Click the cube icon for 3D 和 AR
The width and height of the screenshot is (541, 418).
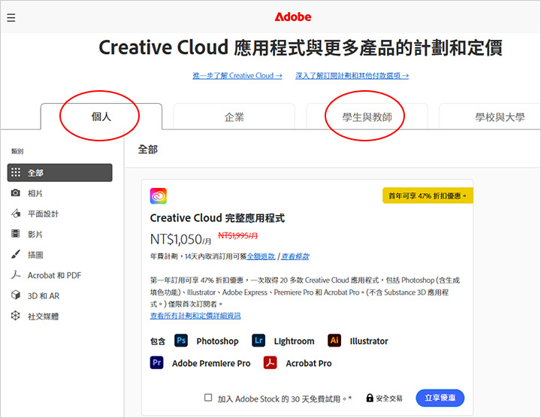coord(16,295)
